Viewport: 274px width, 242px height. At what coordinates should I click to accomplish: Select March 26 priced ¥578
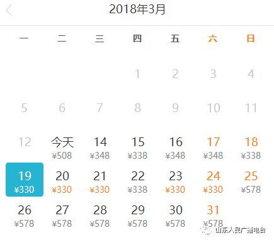[x=25, y=216]
